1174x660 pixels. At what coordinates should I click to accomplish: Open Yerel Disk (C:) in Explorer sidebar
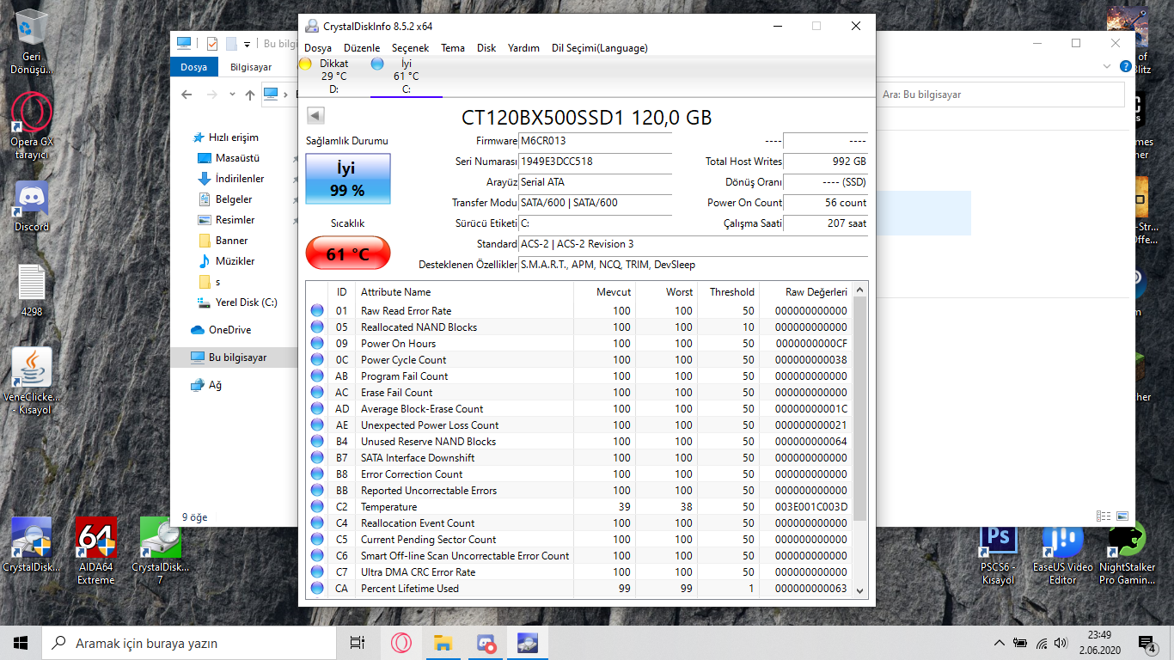pos(237,302)
